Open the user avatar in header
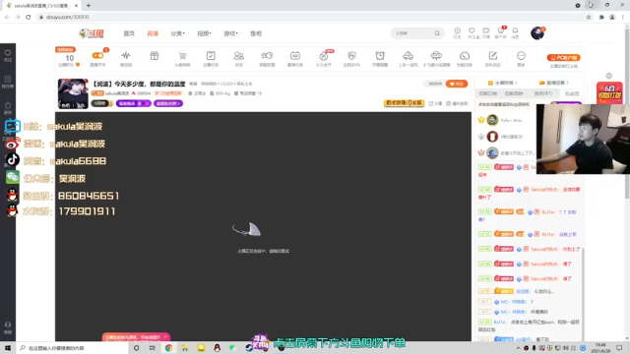Viewport: 630px width, 354px height. click(x=537, y=33)
